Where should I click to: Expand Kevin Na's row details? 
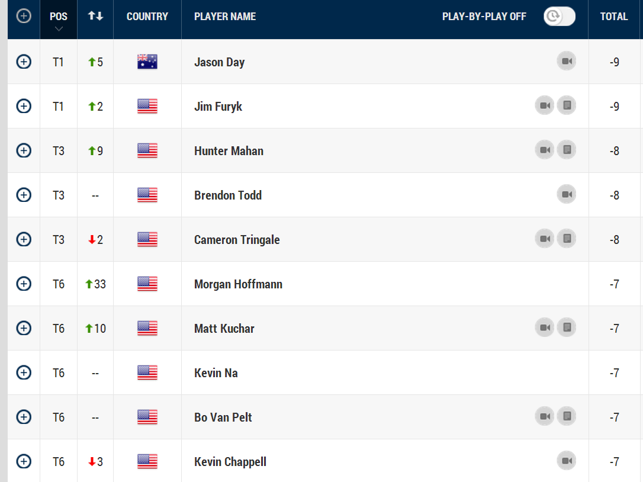coord(24,372)
